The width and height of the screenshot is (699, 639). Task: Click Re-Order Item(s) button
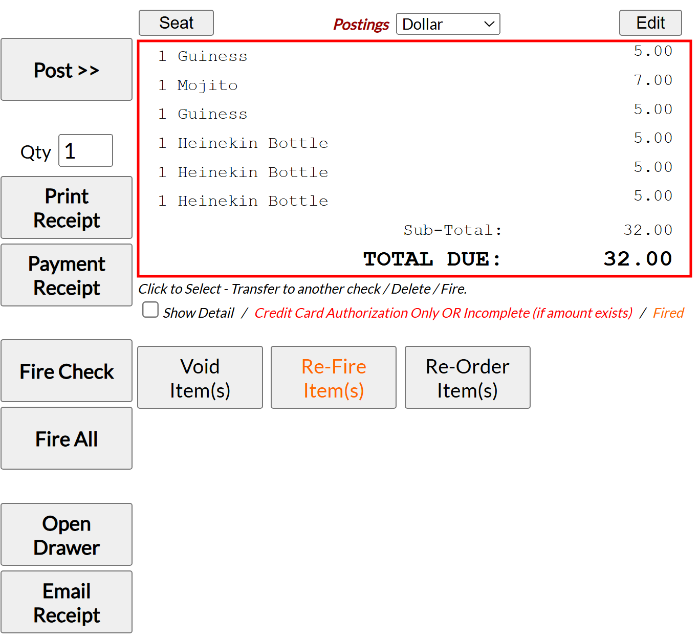(x=467, y=378)
